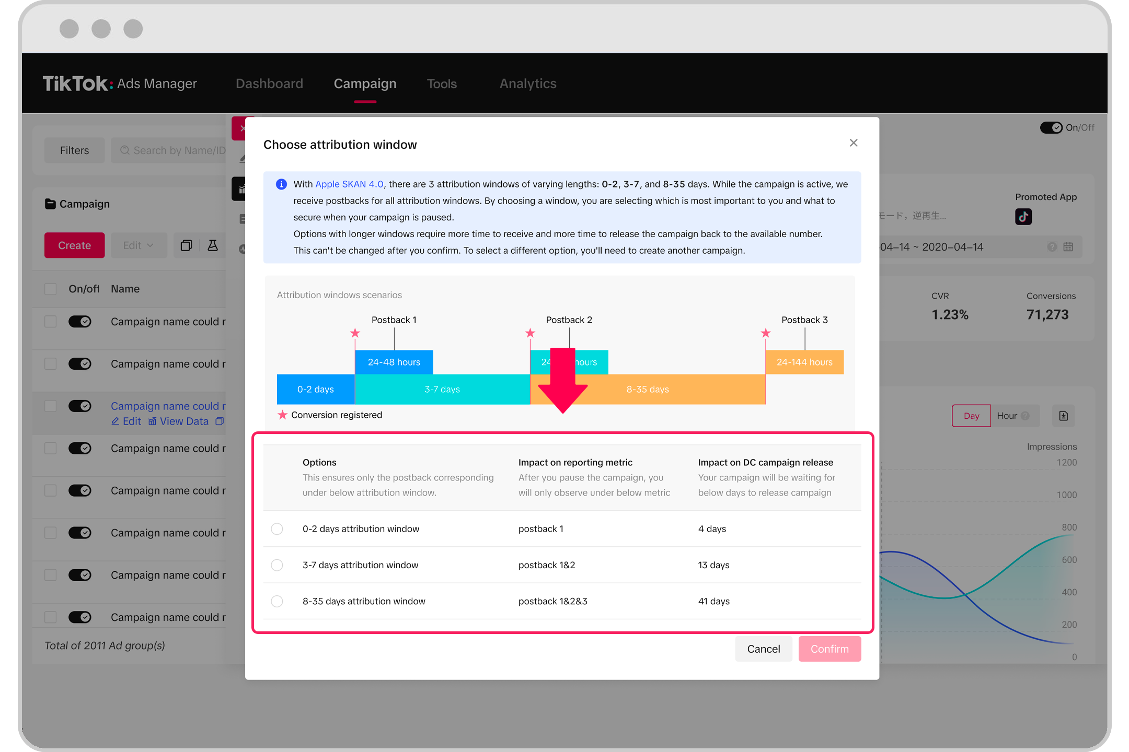Open the calendar icon beside the date range

click(1068, 246)
